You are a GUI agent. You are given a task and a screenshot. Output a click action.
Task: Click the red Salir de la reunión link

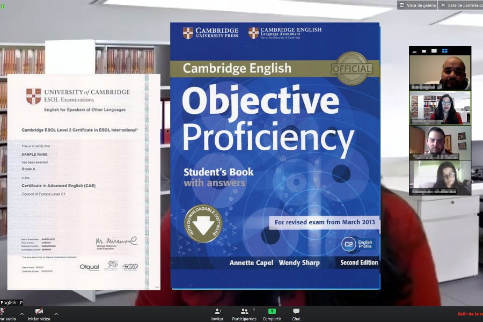470,313
